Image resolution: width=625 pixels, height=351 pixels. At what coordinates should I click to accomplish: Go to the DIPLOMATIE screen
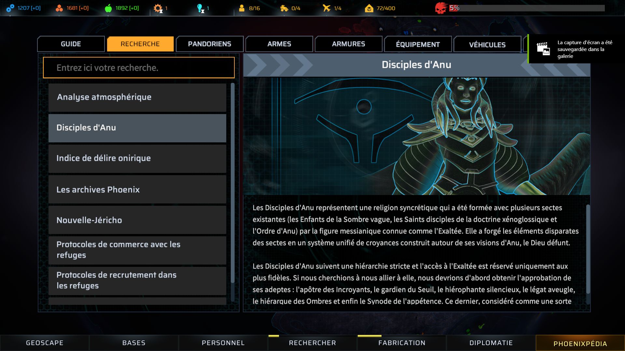(491, 343)
